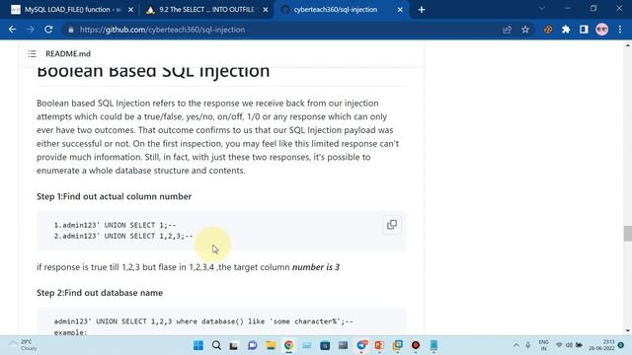The height and width of the screenshot is (355, 632).
Task: Open Google Chrome taskbar icon
Action: [288, 345]
